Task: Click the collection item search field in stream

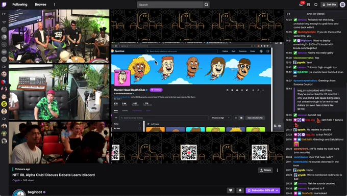Action: [164, 118]
